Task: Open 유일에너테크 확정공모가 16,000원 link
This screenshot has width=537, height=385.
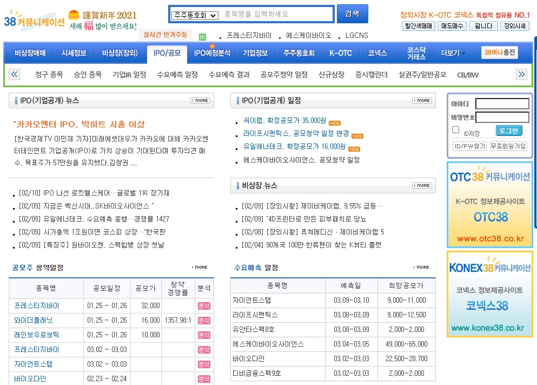Action: [294, 147]
